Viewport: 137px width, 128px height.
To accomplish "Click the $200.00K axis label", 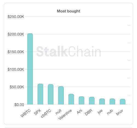I will 16,34.
